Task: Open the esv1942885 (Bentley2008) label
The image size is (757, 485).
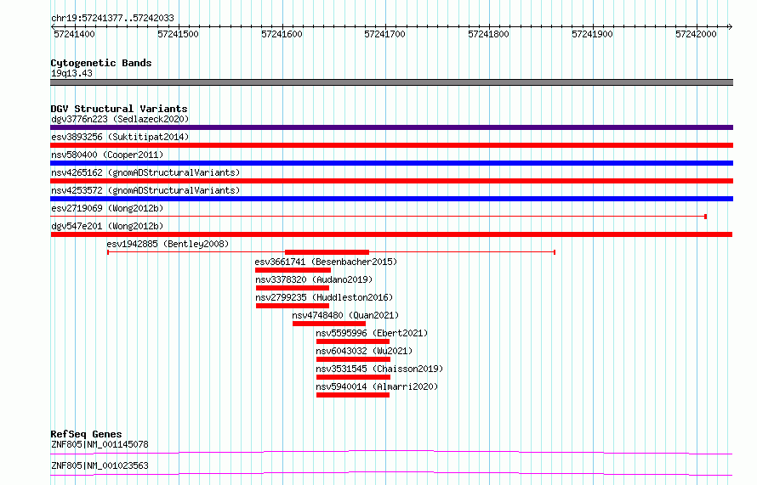Action: [168, 244]
